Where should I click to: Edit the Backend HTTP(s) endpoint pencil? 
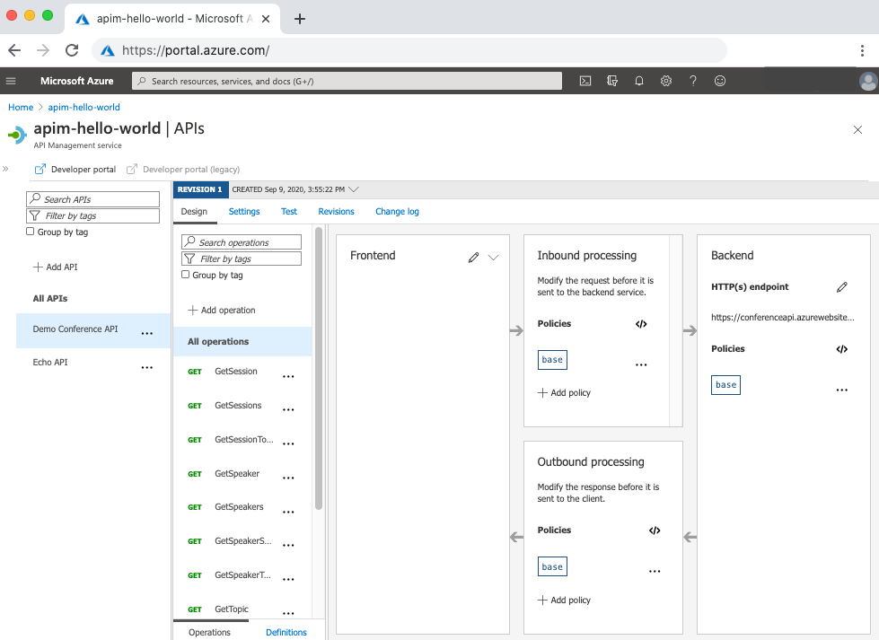(x=842, y=287)
